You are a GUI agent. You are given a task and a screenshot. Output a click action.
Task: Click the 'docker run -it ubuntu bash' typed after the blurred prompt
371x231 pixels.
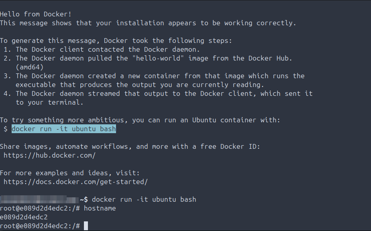click(144, 199)
